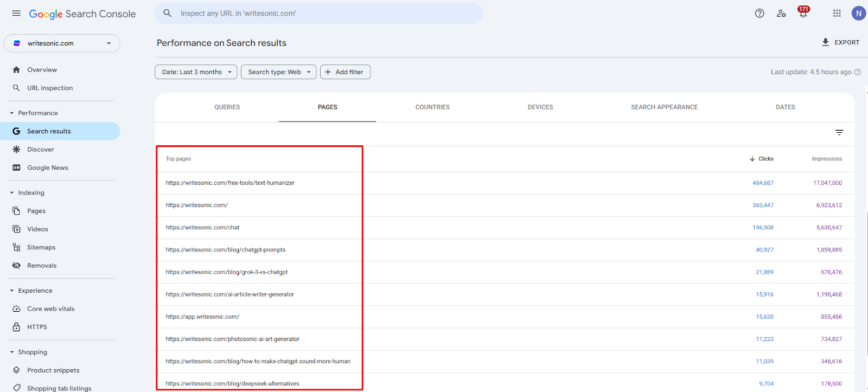The height and width of the screenshot is (392, 868).
Task: Open users and settings icon
Action: tap(781, 14)
